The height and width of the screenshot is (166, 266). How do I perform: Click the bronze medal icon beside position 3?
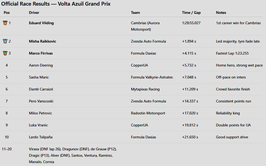5,53
